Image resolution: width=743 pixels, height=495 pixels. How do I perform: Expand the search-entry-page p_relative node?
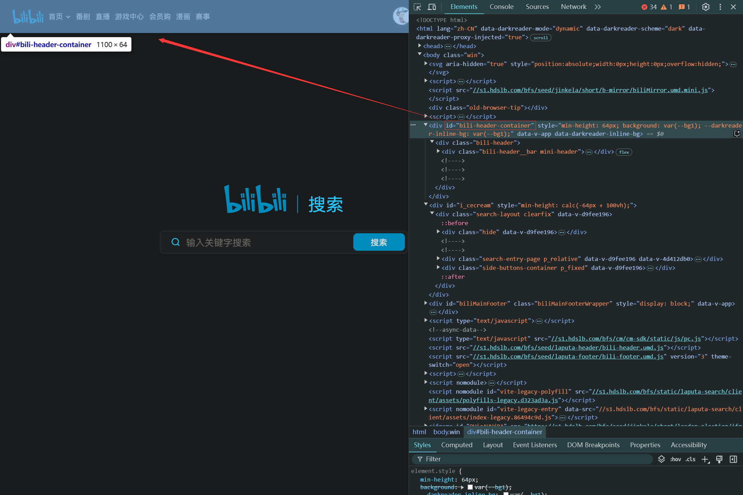point(438,258)
